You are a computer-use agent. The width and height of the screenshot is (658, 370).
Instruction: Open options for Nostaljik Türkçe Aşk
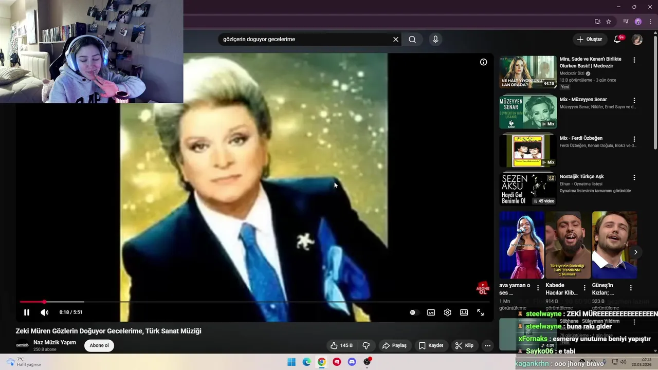point(634,178)
